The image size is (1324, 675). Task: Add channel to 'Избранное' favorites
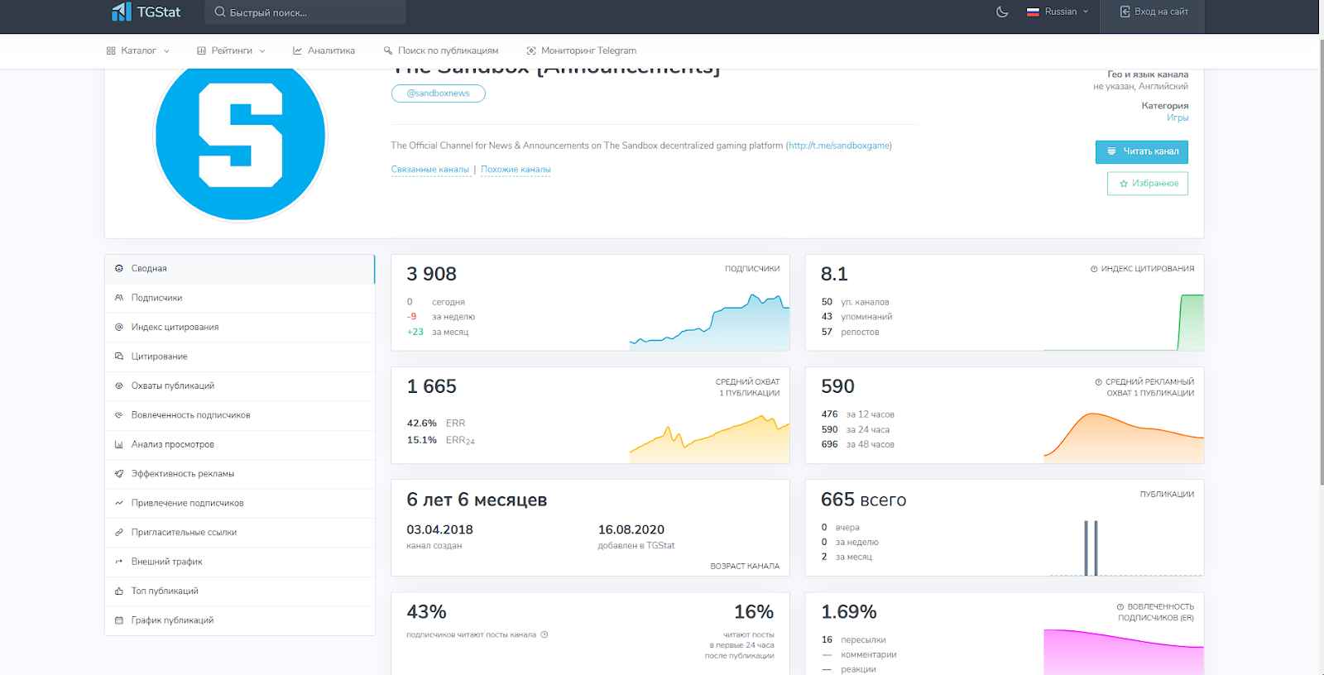coord(1148,184)
